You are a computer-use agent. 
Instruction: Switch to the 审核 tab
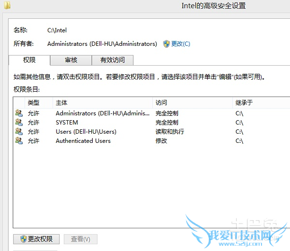pyautogui.click(x=71, y=60)
